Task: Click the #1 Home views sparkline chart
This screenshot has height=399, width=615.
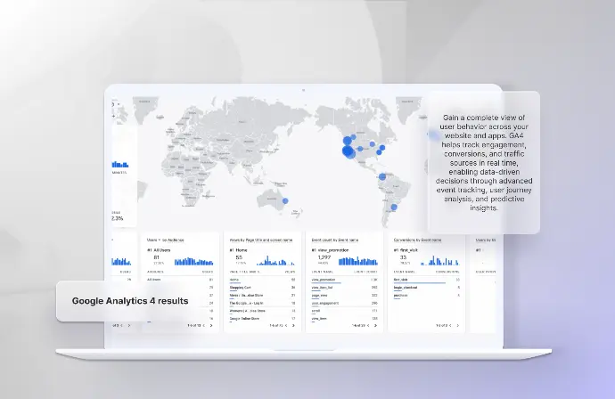Action: 275,261
